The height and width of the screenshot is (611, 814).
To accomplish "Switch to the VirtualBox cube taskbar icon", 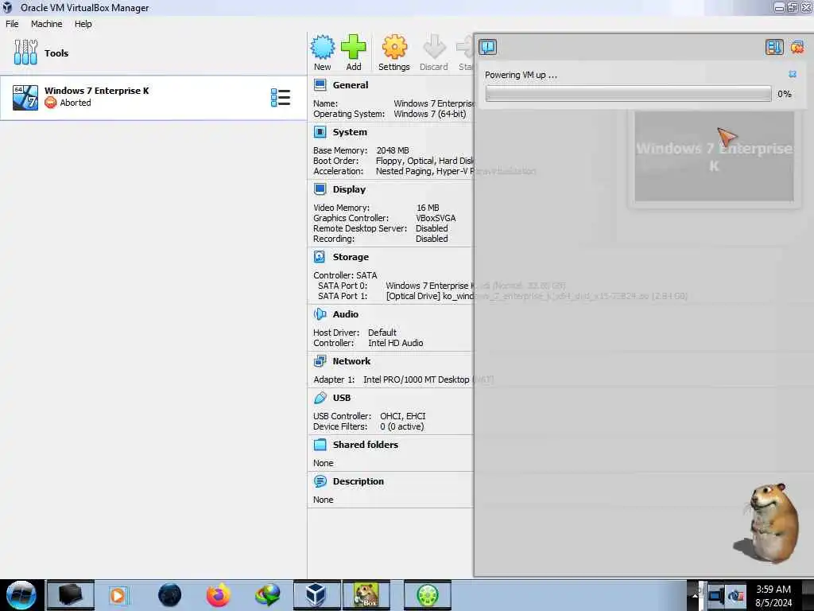I will [x=316, y=595].
